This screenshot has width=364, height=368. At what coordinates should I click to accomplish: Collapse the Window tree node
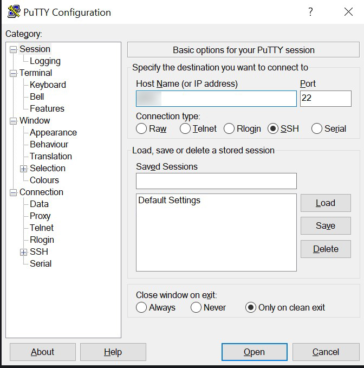coord(14,121)
